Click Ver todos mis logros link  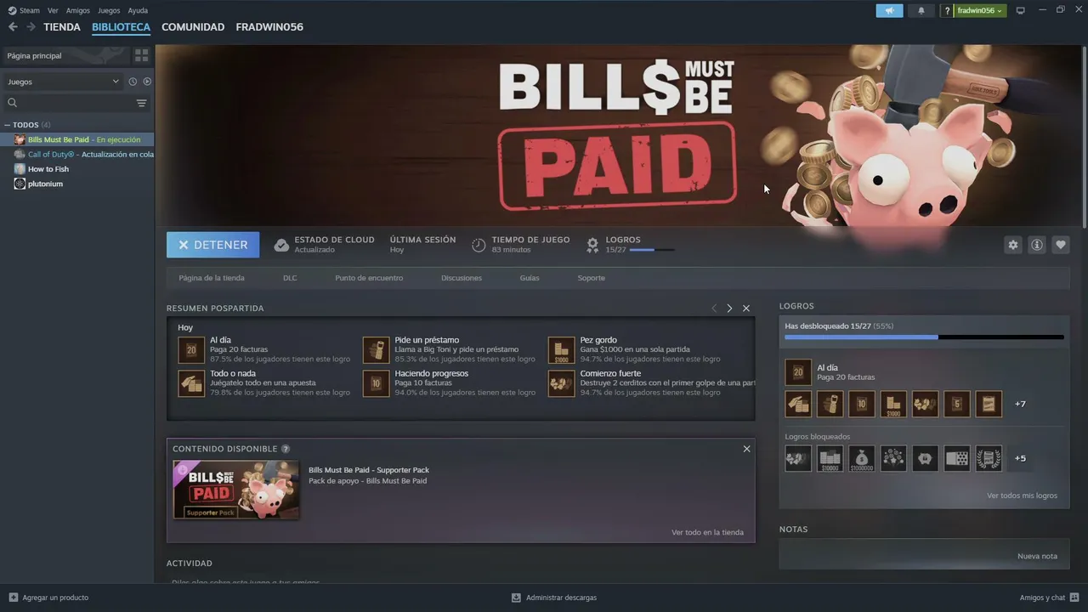pos(1022,496)
